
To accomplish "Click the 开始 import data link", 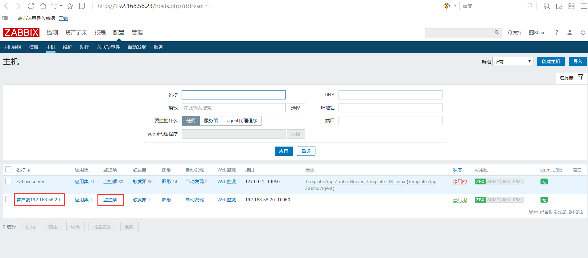I will [x=63, y=18].
